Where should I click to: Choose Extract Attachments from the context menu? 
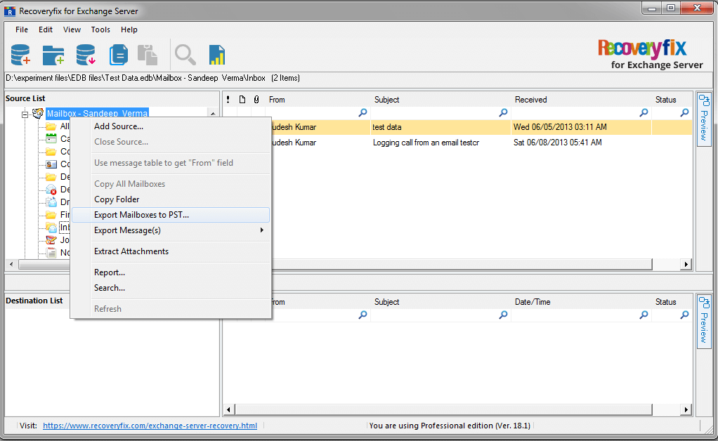pyautogui.click(x=171, y=251)
